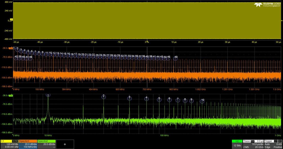Open the C1 channel descriptor box
This screenshot has width=283, height=149.
[x=9, y=144]
